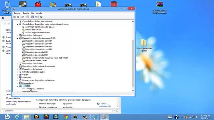Viewport: 214px width, 120px height.
Task: Collapse the Teclados node
Action: [x=18, y=86]
